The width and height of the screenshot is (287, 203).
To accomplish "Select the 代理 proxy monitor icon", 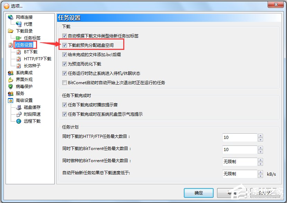I will 19,24.
